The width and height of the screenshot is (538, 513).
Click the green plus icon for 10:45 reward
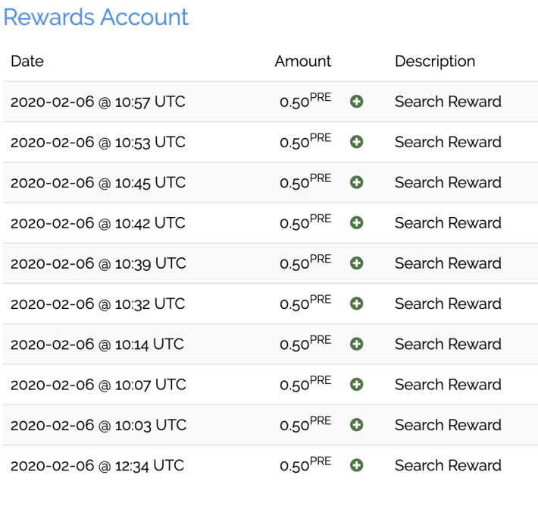click(x=356, y=182)
